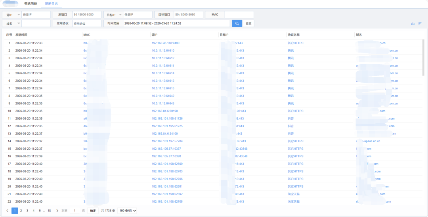Click the 发送时间 column header
Image resolution: width=428 pixels, height=217 pixels.
21,35
